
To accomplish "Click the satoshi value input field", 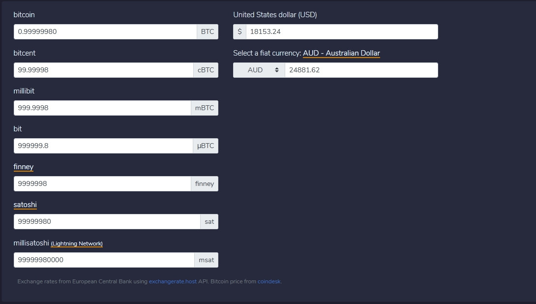I will click(107, 221).
